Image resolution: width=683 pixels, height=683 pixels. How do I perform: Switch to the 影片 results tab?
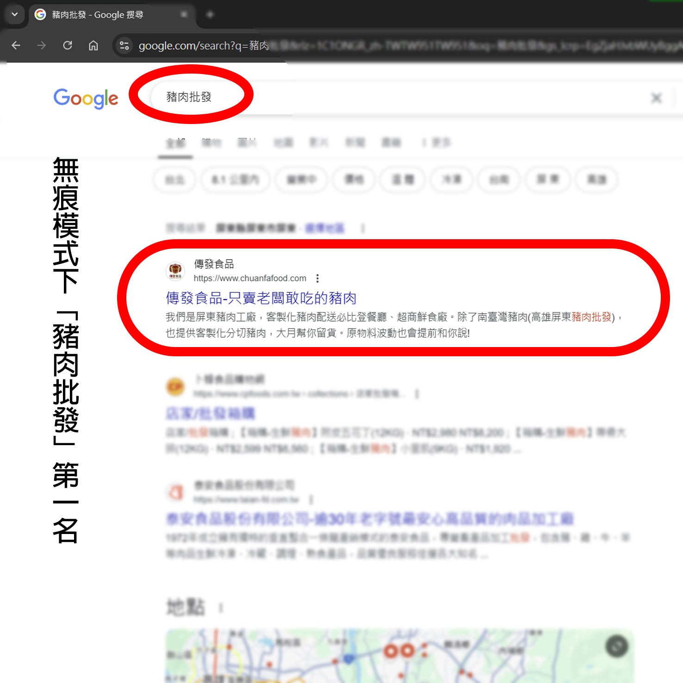(319, 143)
